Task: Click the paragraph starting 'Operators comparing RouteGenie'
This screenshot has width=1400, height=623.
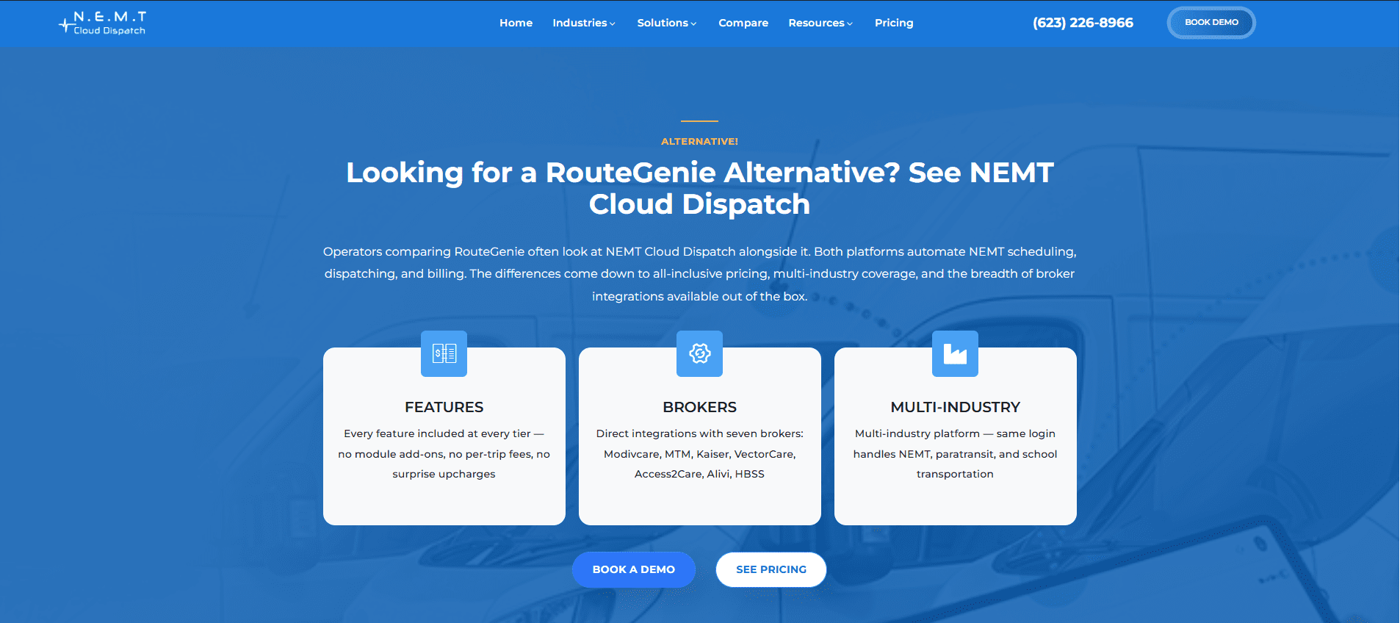Action: coord(699,273)
